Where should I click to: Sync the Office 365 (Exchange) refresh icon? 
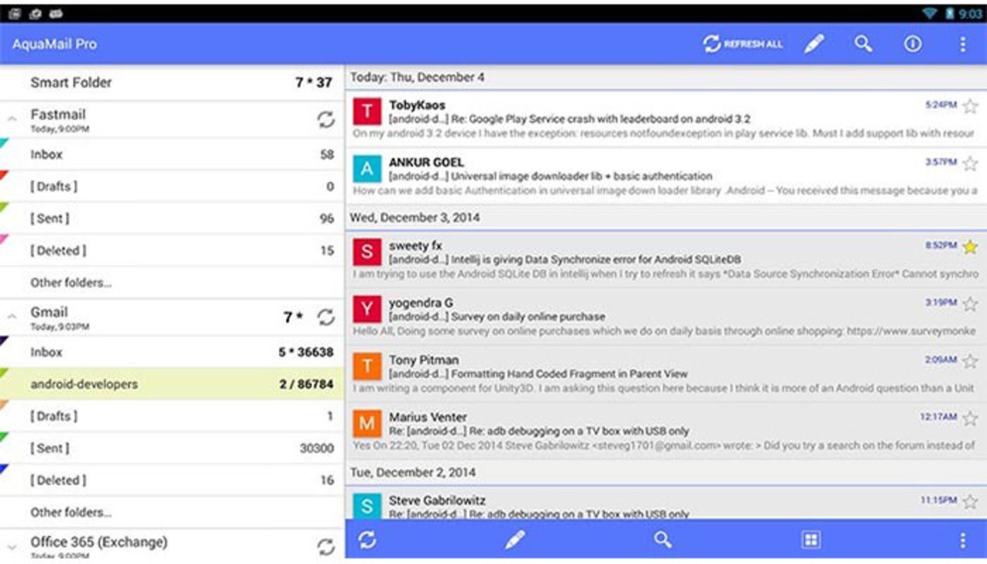click(325, 547)
